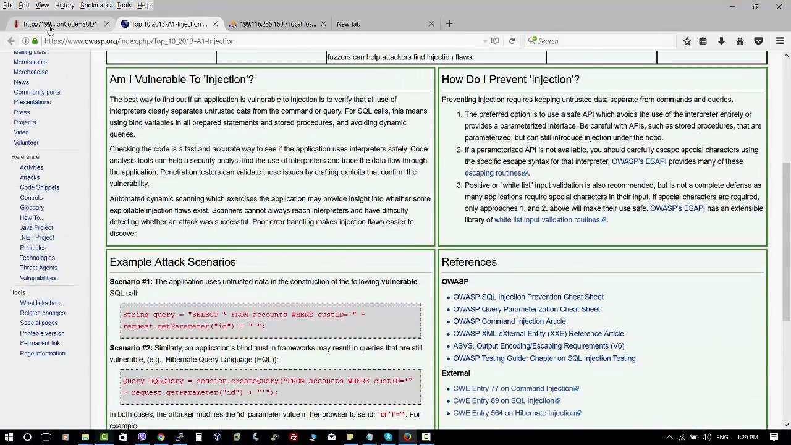The width and height of the screenshot is (791, 445).
Task: Go back using the browser back arrow
Action: [11, 41]
